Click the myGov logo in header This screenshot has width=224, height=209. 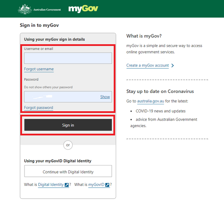tap(83, 9)
